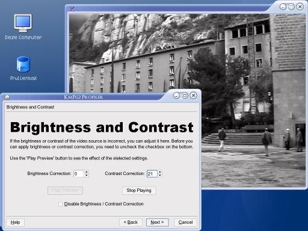Cancel the profiler wizard
The height and width of the screenshot is (231, 308).
tap(185, 223)
